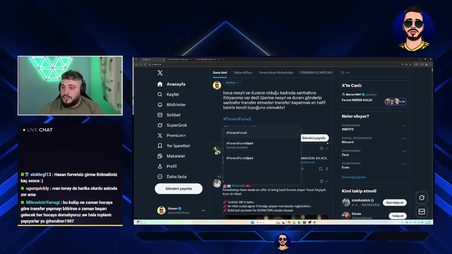Open more options on the #FenereForvet post
The height and width of the screenshot is (254, 452).
click(327, 149)
